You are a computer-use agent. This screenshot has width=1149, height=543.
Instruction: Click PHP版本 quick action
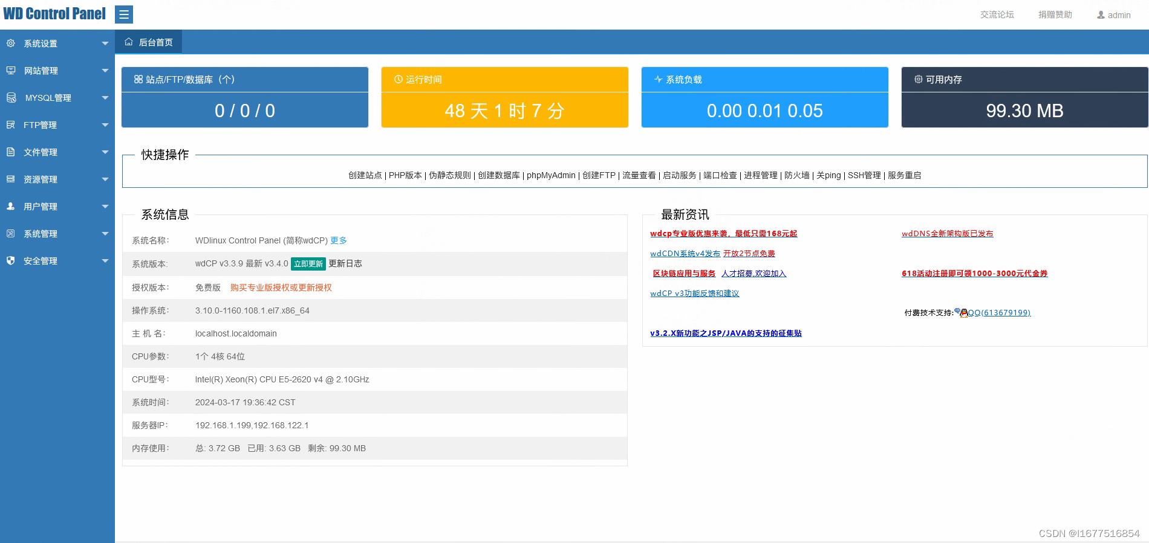click(405, 175)
